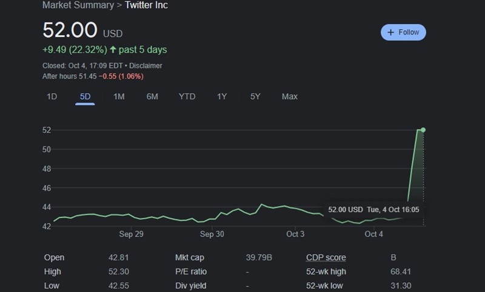Click the Sep 30 date on chart axis
The image size is (485, 292).
(212, 234)
